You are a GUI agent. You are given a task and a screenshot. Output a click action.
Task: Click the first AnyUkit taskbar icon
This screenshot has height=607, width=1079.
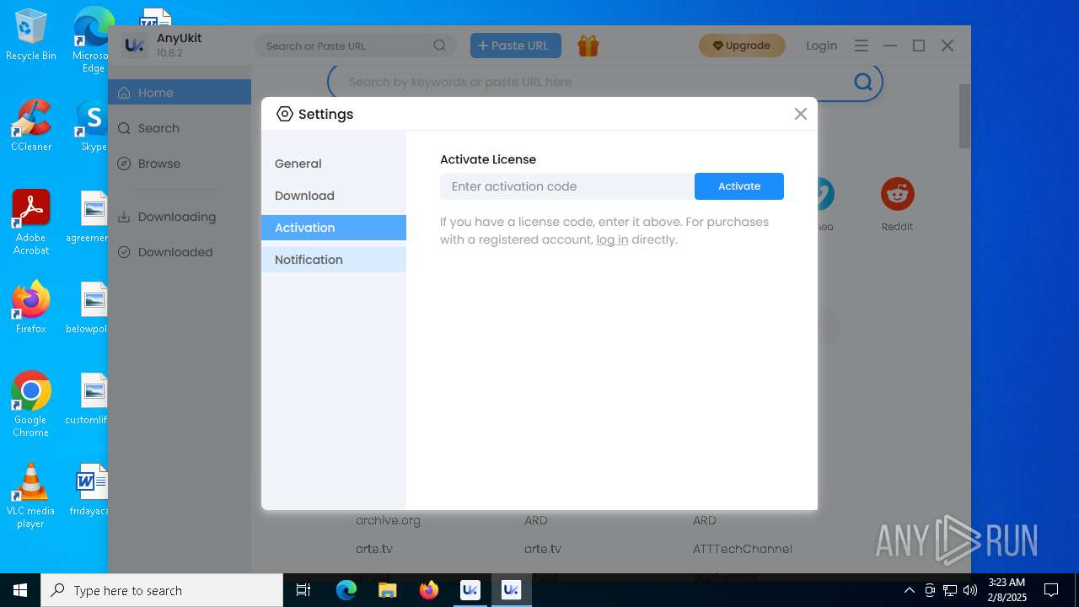[470, 590]
